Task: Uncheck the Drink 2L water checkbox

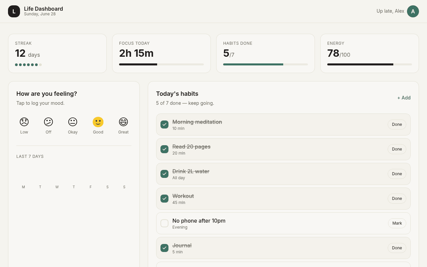Action: pyautogui.click(x=164, y=174)
